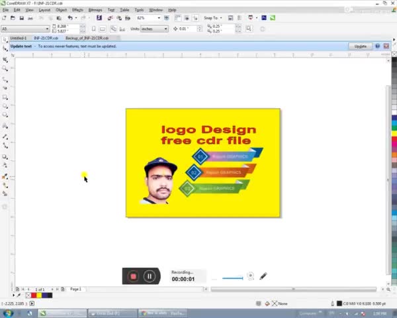Image resolution: width=397 pixels, height=318 pixels.
Task: Click the Search content icon
Action: pyautogui.click(x=99, y=18)
